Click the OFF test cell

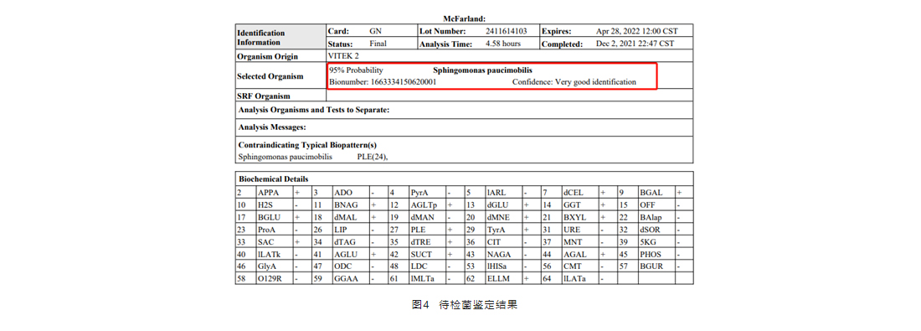click(656, 204)
